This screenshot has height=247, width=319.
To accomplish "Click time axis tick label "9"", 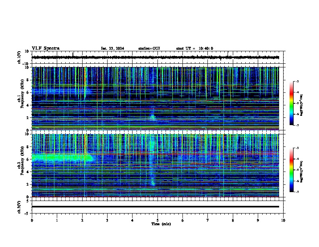I will point(258,220).
